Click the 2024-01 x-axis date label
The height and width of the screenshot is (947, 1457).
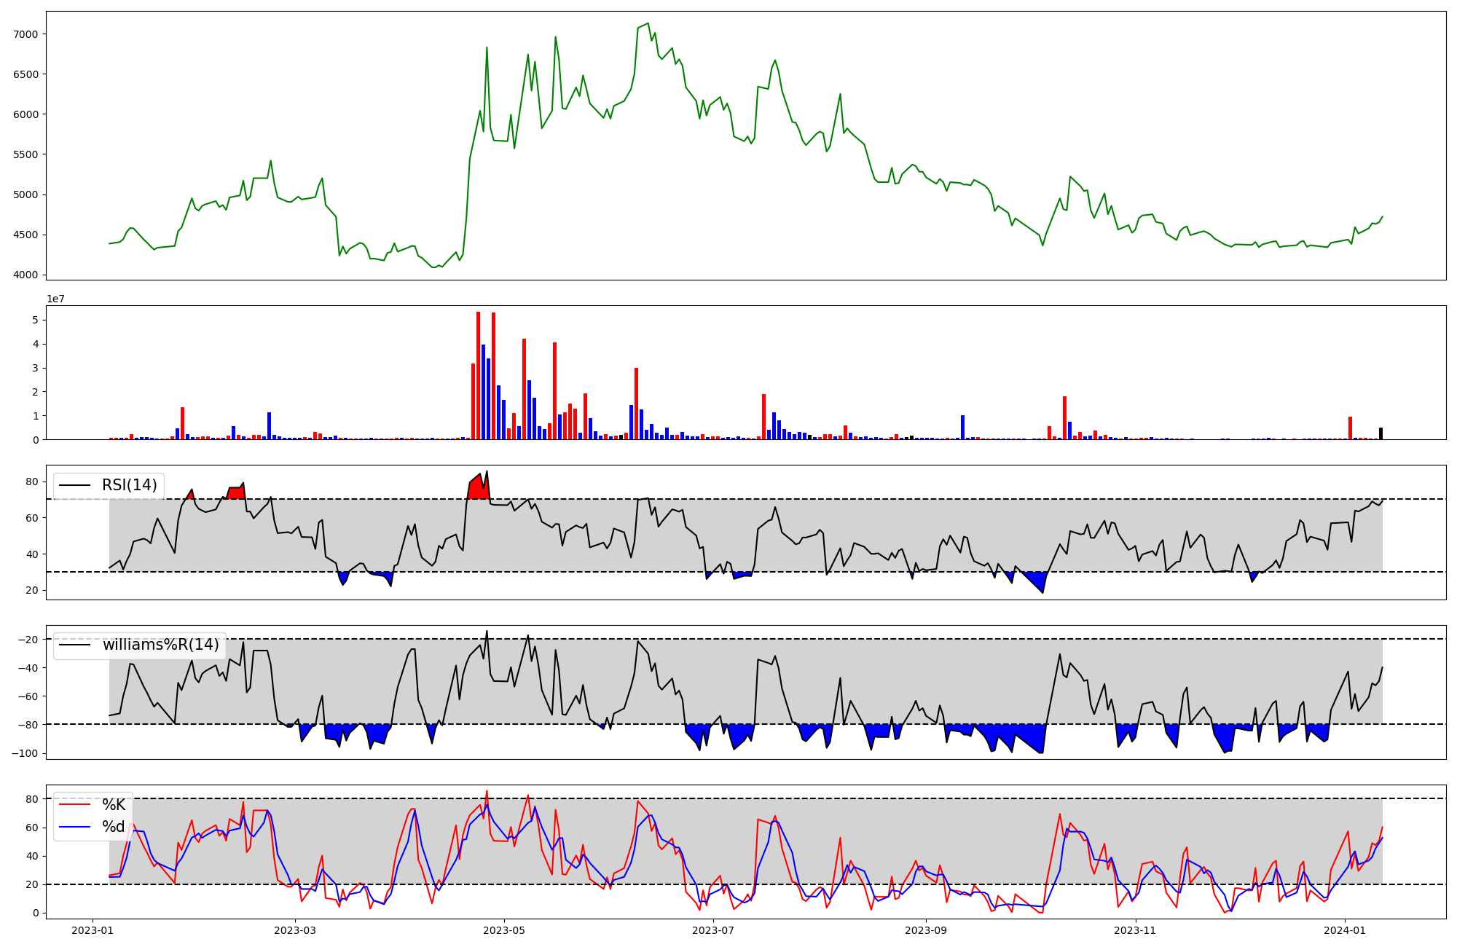[x=1344, y=930]
